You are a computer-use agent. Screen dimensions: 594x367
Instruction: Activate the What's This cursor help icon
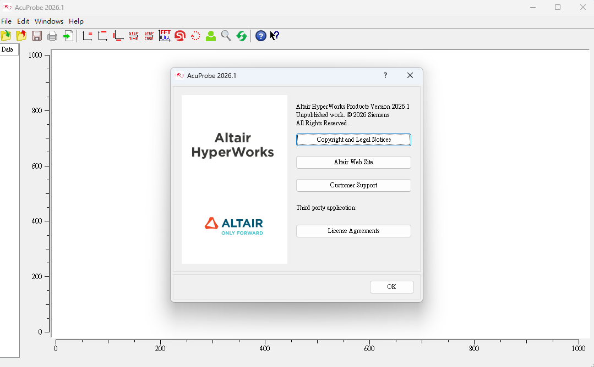275,36
